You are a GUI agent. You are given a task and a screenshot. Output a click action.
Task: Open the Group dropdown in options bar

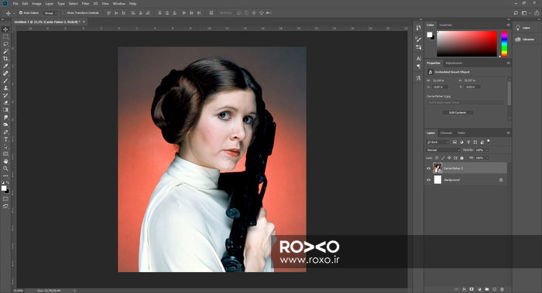click(x=50, y=13)
